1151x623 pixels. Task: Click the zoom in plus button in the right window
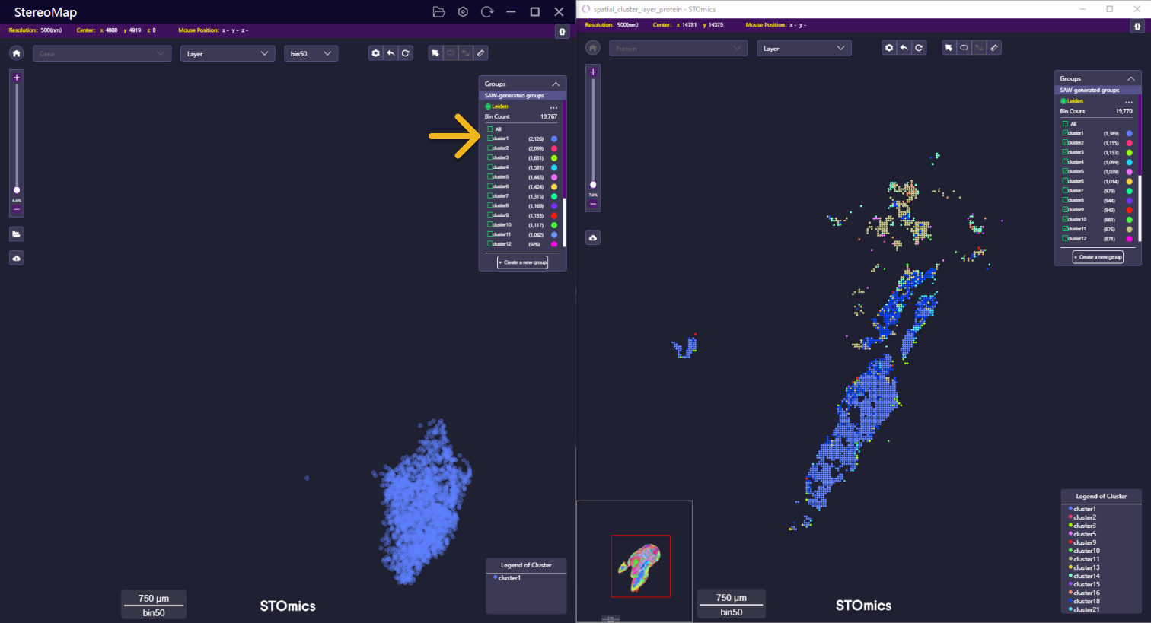pos(593,72)
